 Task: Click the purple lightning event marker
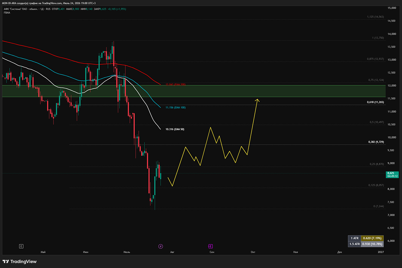pyautogui.click(x=160, y=246)
